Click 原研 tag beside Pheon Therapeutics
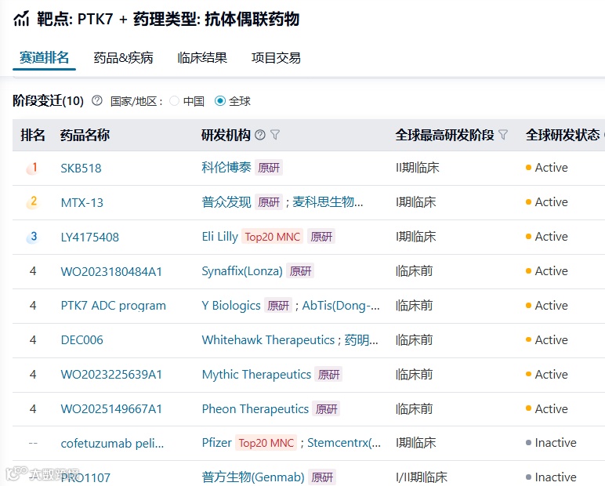The image size is (605, 486). click(326, 409)
